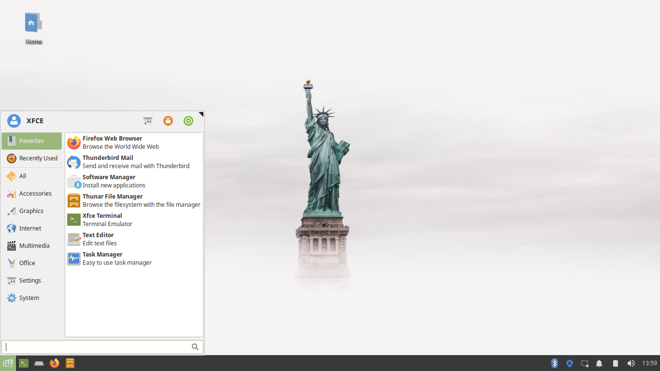Click the Show Desktop taskbar icon
The width and height of the screenshot is (660, 371).
coord(39,363)
